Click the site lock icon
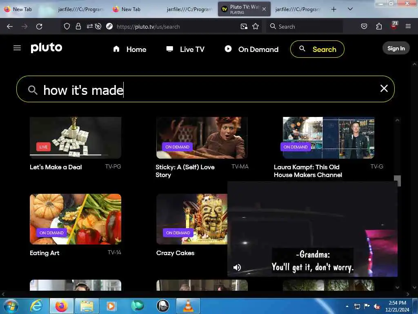This screenshot has width=418, height=314. (78, 26)
